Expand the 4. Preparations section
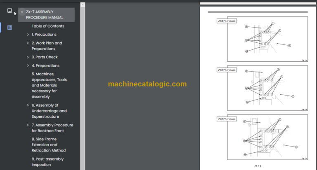317x170 pixels. (28, 66)
